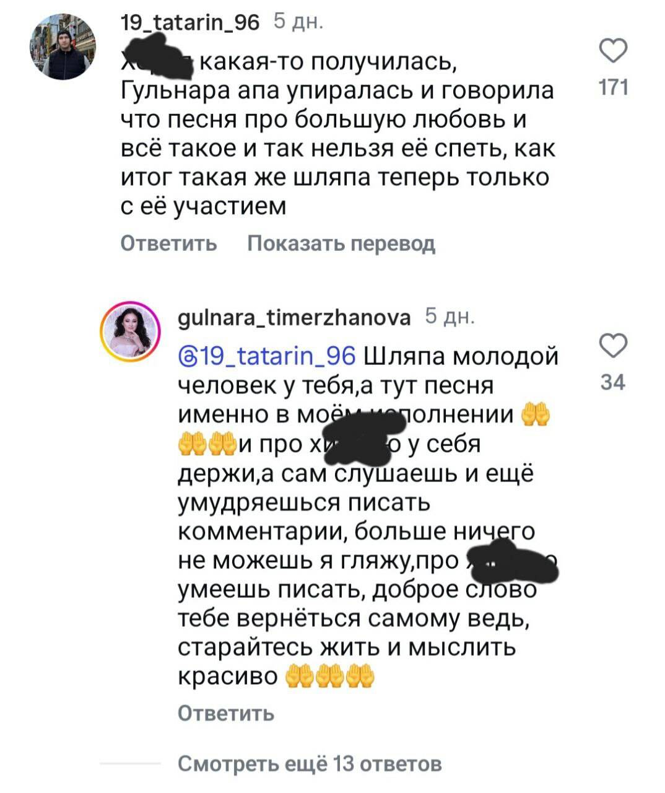The height and width of the screenshot is (793, 665).
Task: Go to gulnara_timerzhanova's profile via username
Action: coord(294,317)
